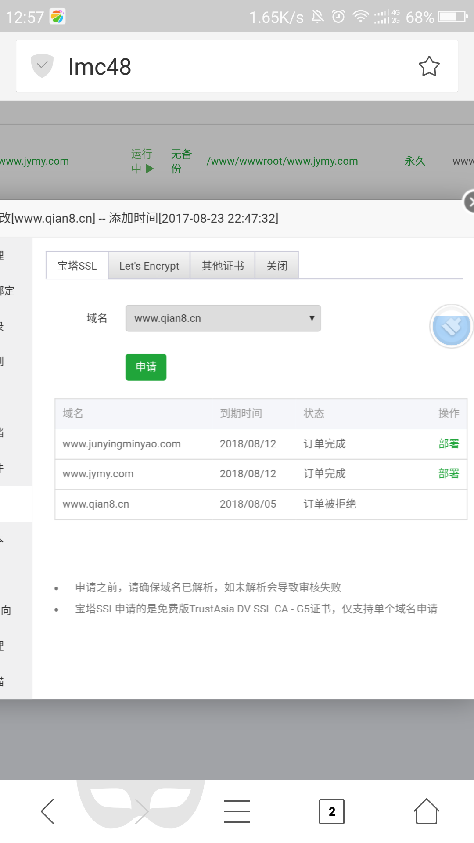Image resolution: width=474 pixels, height=843 pixels.
Task: Click the 到期时间 column header
Action: (x=241, y=413)
